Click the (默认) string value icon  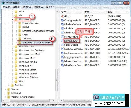[x=62, y=16]
